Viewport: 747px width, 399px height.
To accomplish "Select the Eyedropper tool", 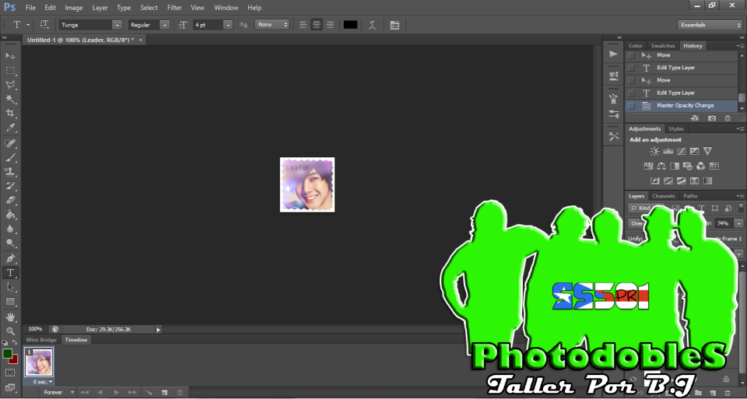I will [x=10, y=128].
